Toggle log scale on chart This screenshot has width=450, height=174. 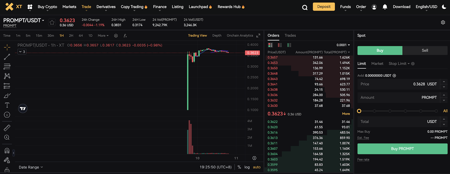point(247,167)
